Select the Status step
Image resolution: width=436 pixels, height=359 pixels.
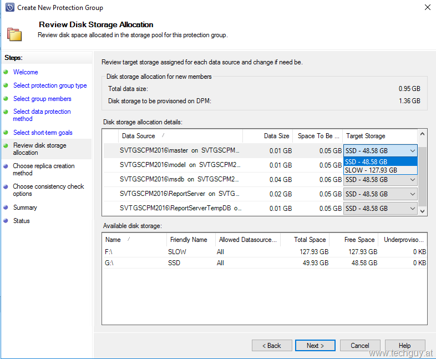point(22,221)
